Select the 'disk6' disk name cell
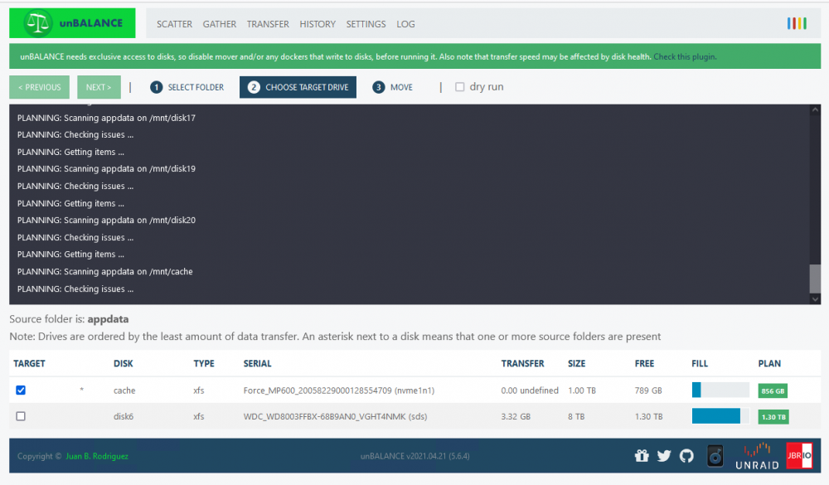This screenshot has height=485, width=829. pyautogui.click(x=124, y=416)
